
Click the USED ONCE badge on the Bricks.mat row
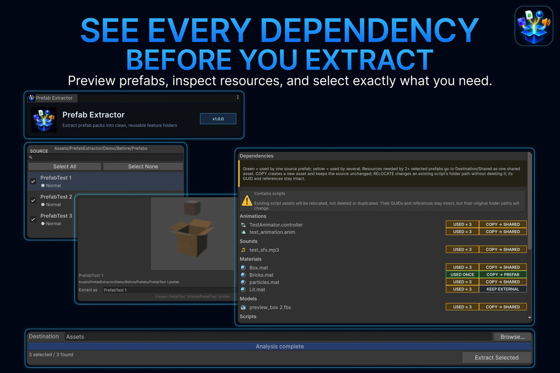point(462,275)
